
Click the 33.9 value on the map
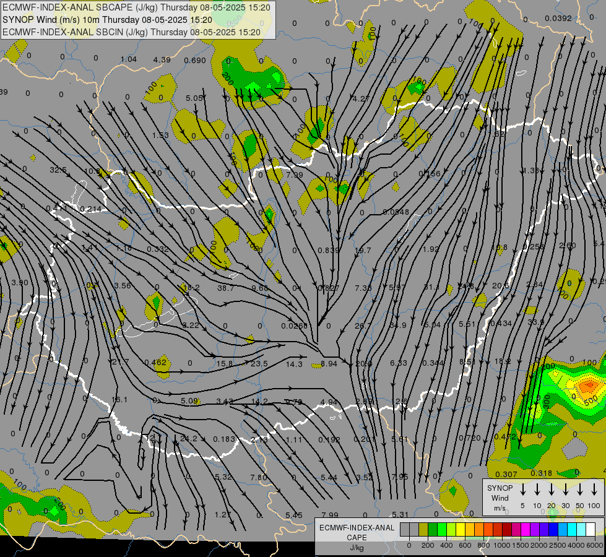click(x=535, y=322)
